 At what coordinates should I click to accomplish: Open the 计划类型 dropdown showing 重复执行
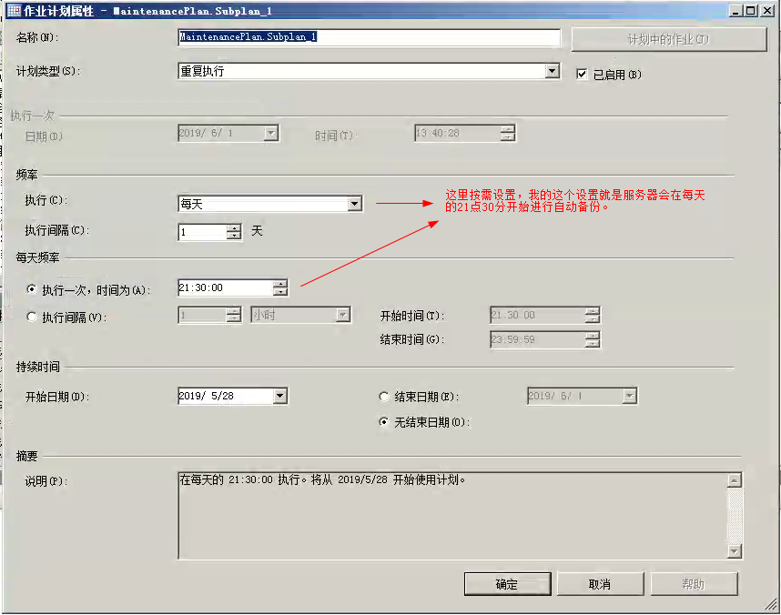[x=552, y=71]
